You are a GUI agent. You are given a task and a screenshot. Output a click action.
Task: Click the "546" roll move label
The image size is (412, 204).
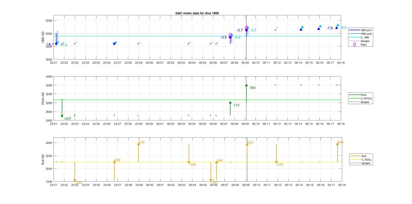(x=220, y=161)
